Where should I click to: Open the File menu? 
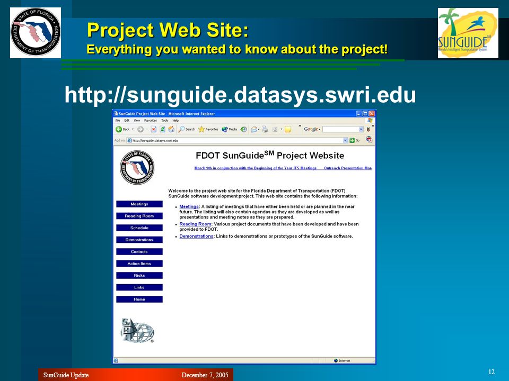(x=118, y=121)
